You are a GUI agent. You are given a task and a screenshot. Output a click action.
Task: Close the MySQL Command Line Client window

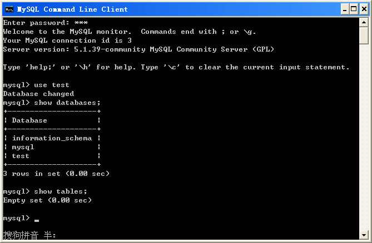click(x=364, y=9)
